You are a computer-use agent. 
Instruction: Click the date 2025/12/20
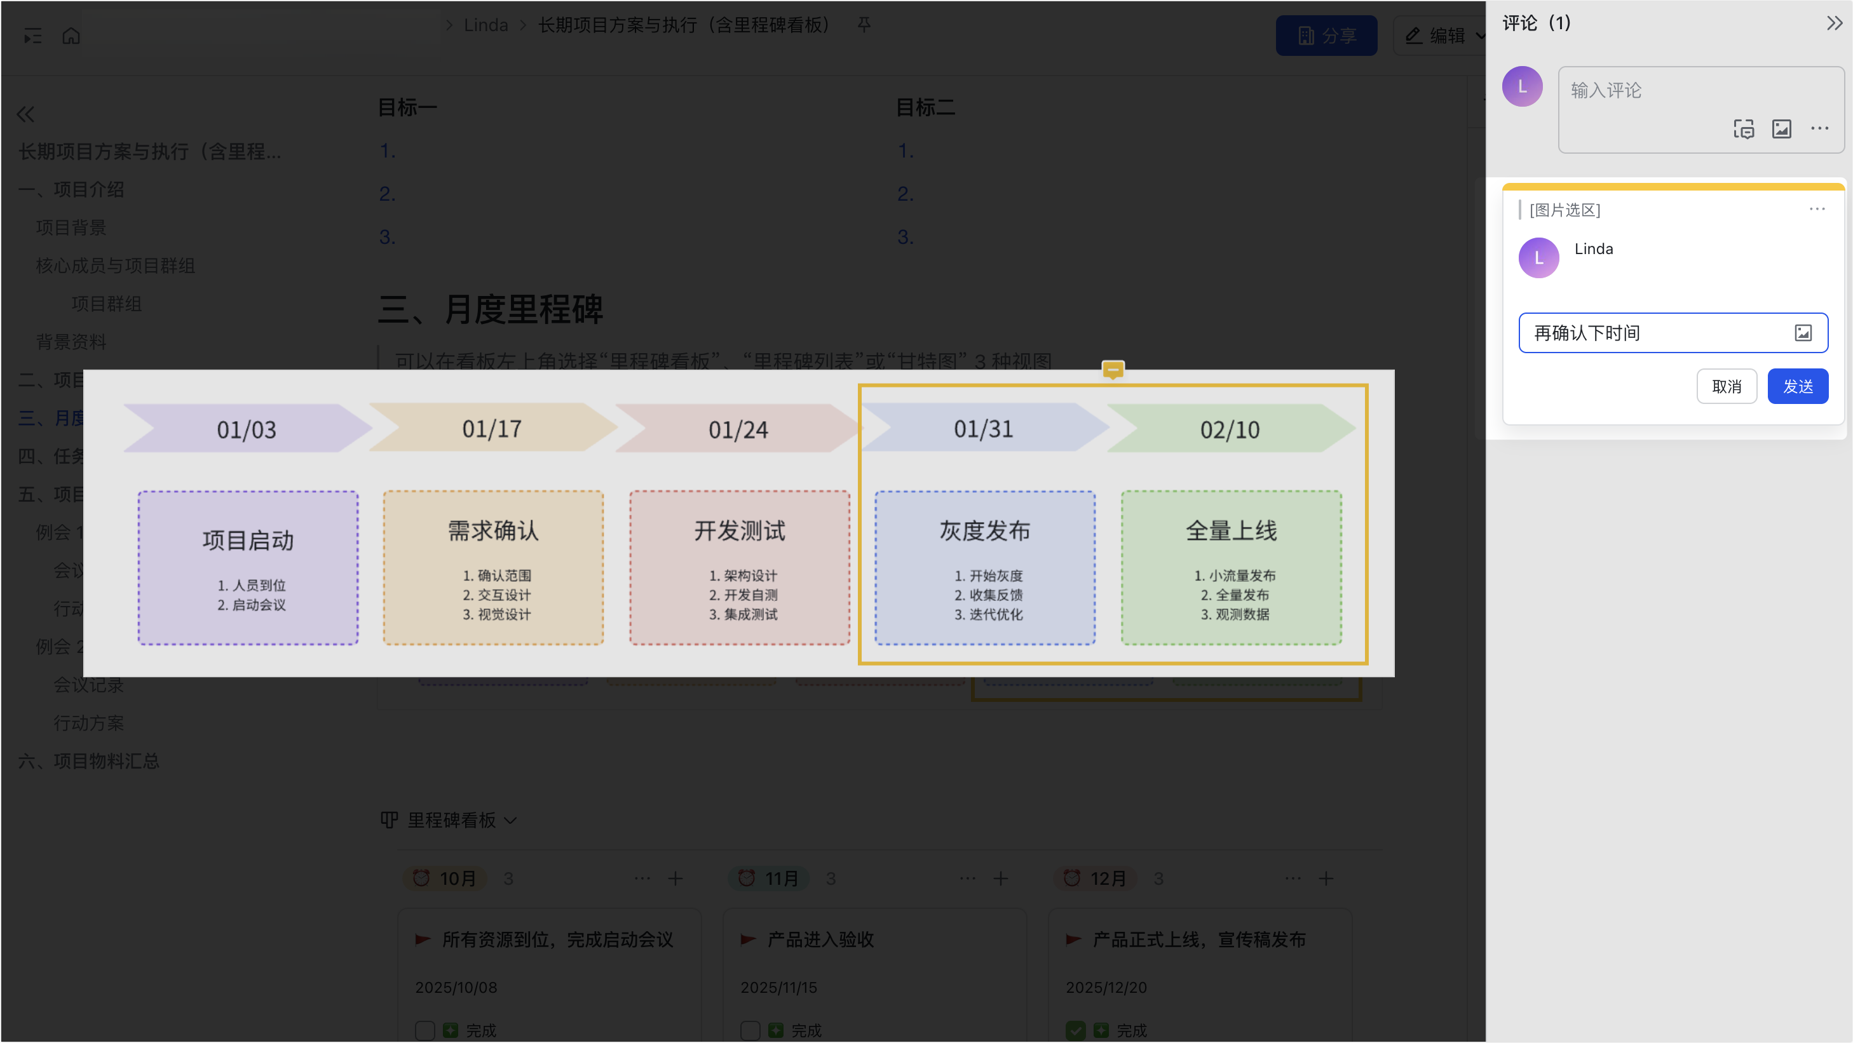pos(1106,988)
